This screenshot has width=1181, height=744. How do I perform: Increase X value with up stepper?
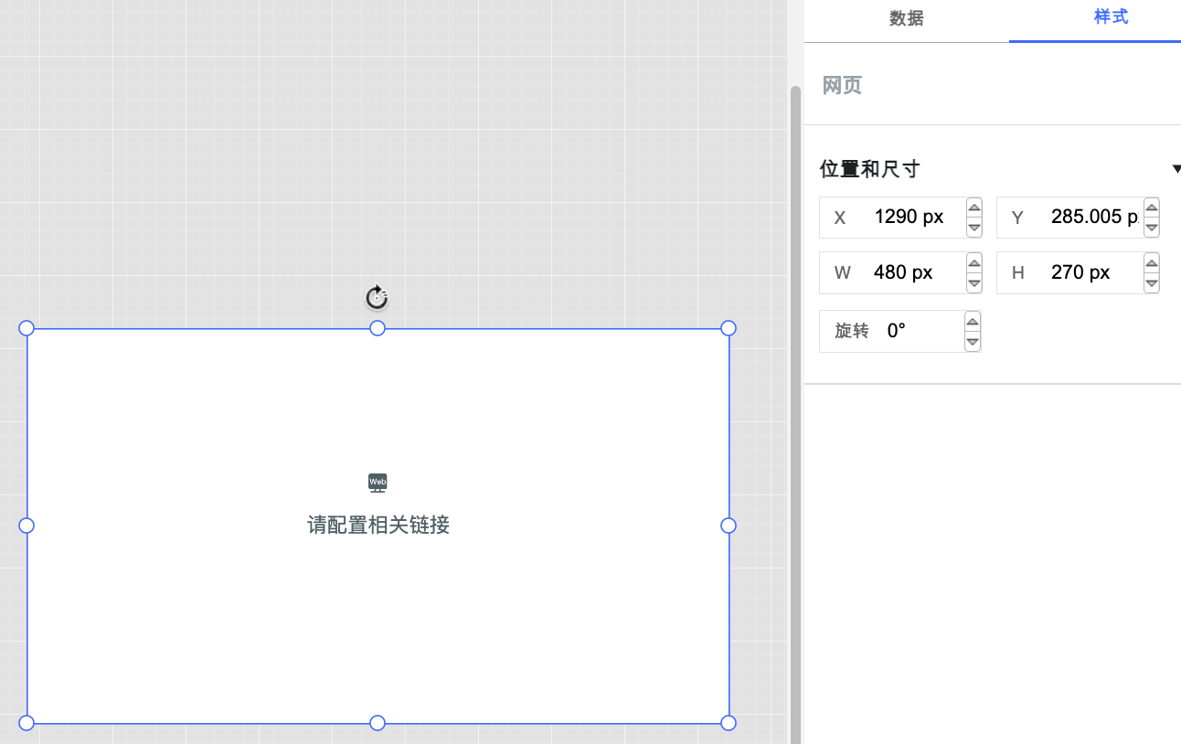(974, 207)
